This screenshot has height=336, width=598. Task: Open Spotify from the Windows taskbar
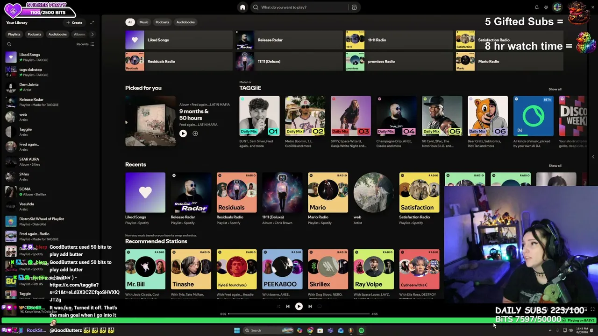click(361, 330)
